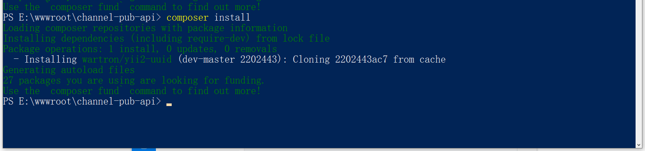
Task: Click the yellow "composer" command word
Action: 187,18
